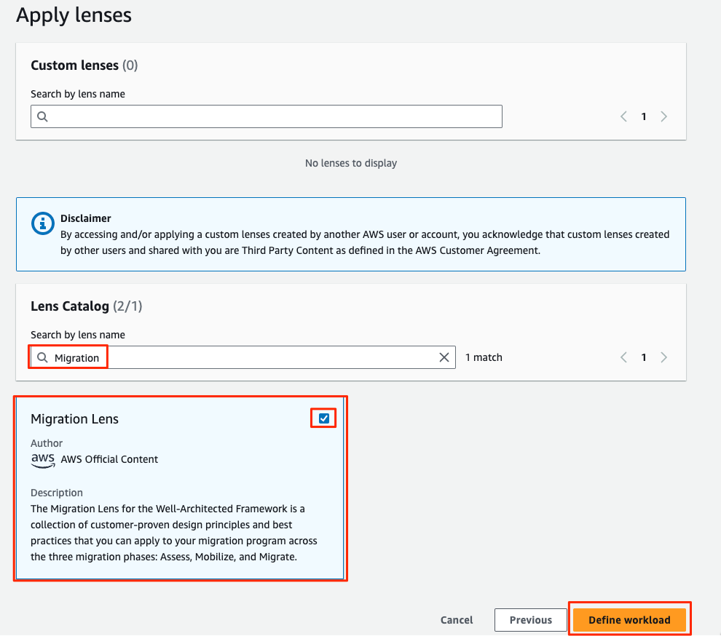This screenshot has width=721, height=636.
Task: Click the Lens Catalog search magnifier icon
Action: [x=42, y=357]
